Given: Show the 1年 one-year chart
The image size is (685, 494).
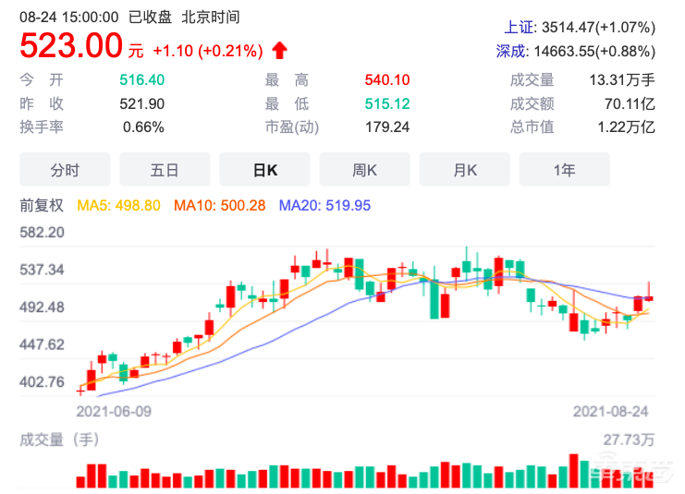Looking at the screenshot, I should tap(564, 170).
